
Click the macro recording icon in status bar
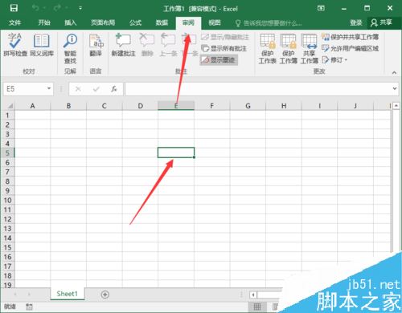[29, 307]
